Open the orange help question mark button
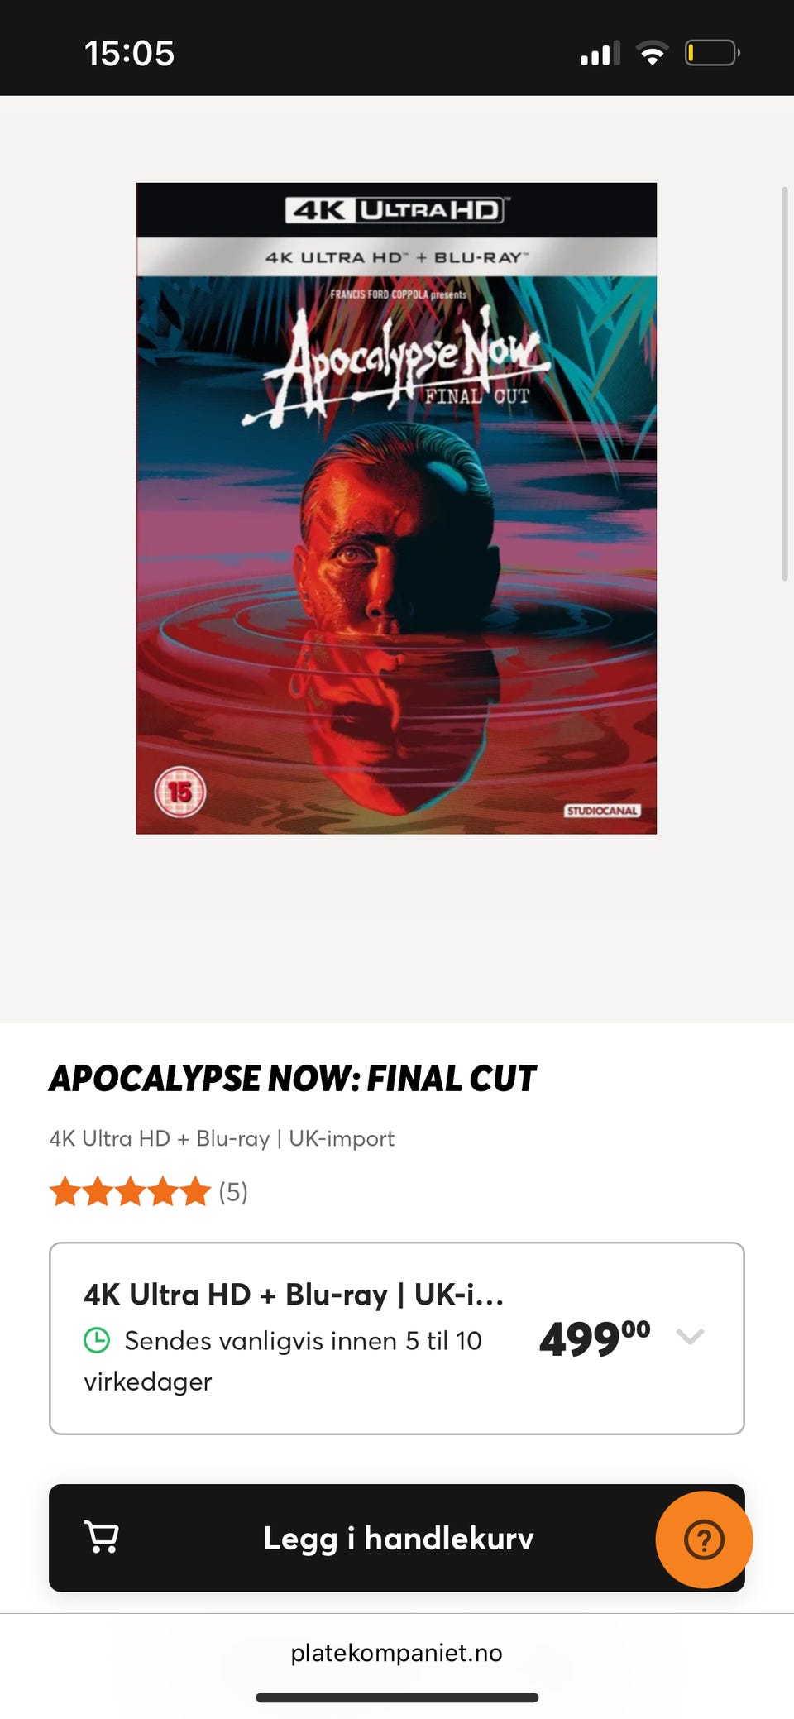 point(704,1539)
